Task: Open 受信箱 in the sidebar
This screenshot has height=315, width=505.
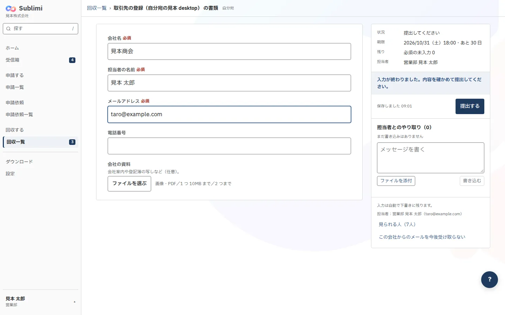Action: (40, 60)
